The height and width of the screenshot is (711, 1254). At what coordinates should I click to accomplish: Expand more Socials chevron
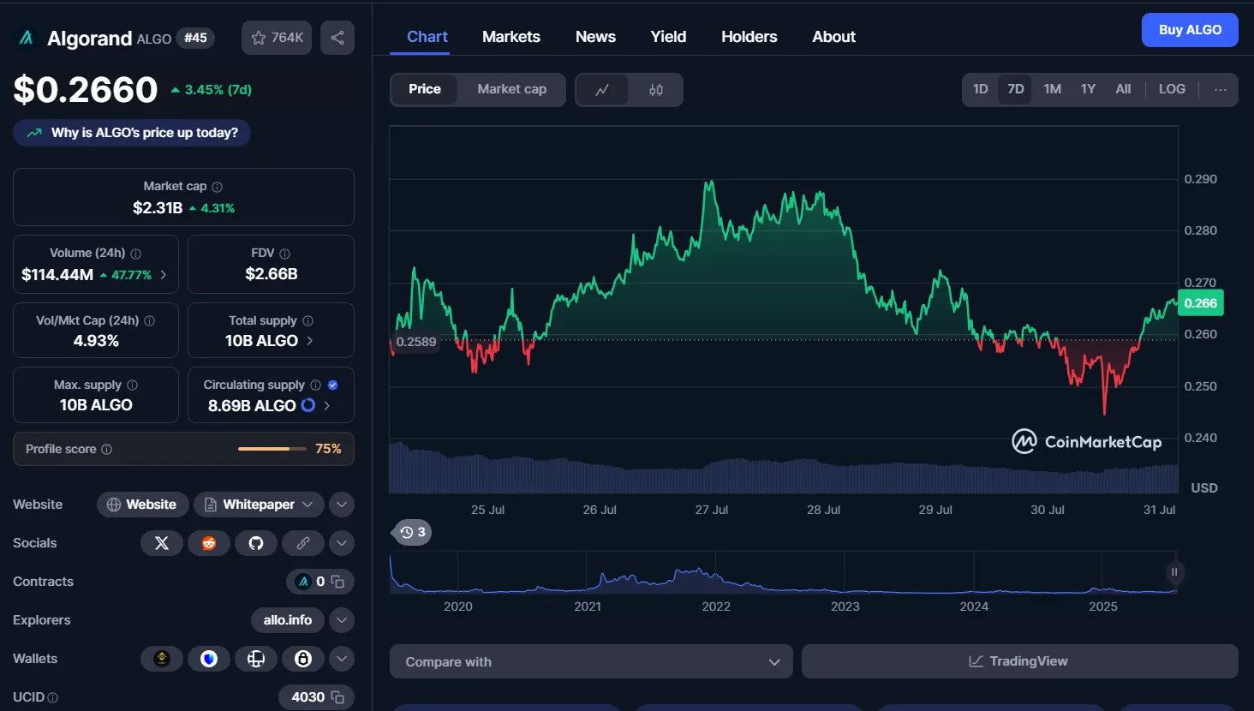click(x=342, y=543)
